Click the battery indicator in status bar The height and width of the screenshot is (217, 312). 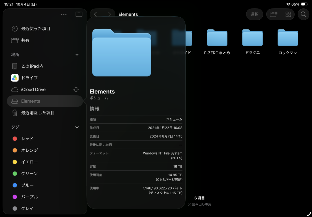click(304, 4)
